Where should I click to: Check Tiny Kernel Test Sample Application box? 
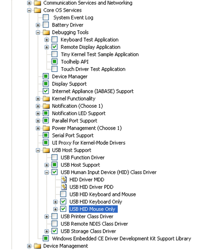click(55, 54)
